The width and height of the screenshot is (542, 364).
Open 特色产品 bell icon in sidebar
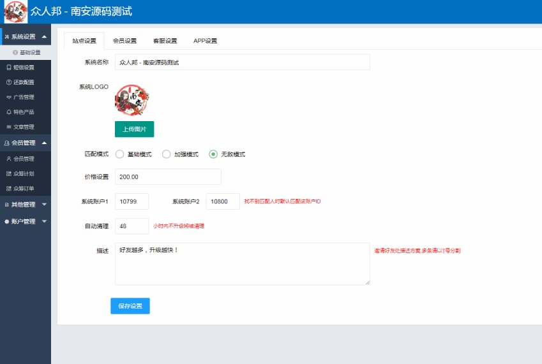click(9, 112)
